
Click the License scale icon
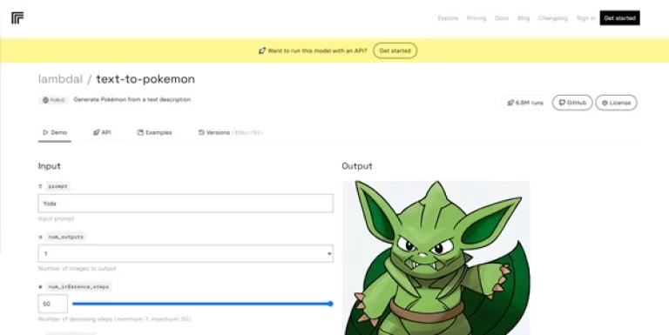coord(605,104)
